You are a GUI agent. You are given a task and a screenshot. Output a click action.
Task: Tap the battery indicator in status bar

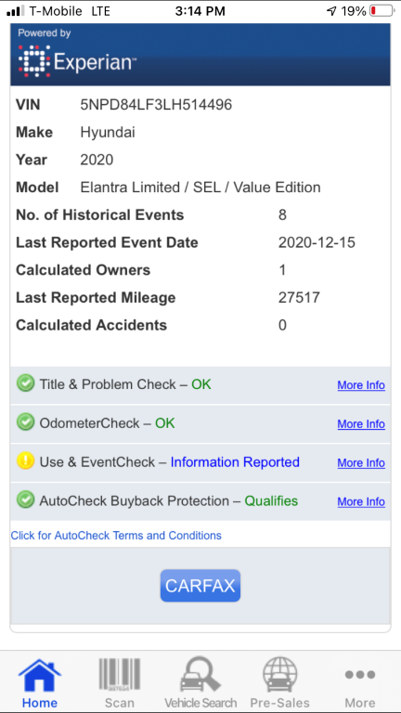tap(382, 11)
